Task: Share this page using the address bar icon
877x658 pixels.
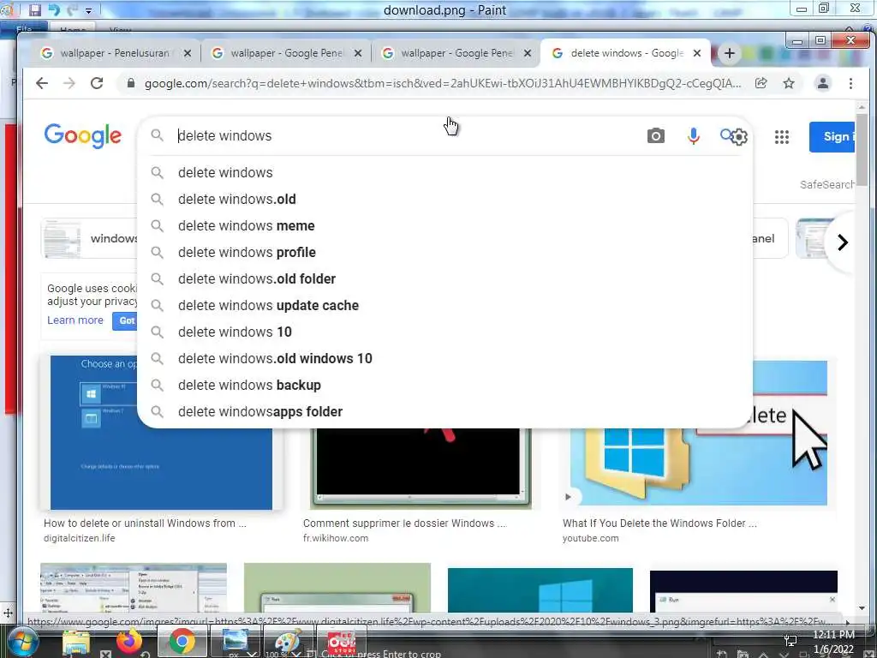Action: (x=761, y=83)
